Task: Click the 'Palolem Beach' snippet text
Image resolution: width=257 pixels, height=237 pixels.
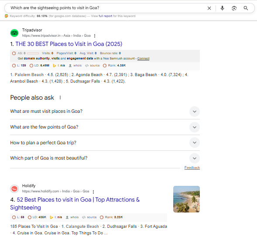Action: point(29,75)
